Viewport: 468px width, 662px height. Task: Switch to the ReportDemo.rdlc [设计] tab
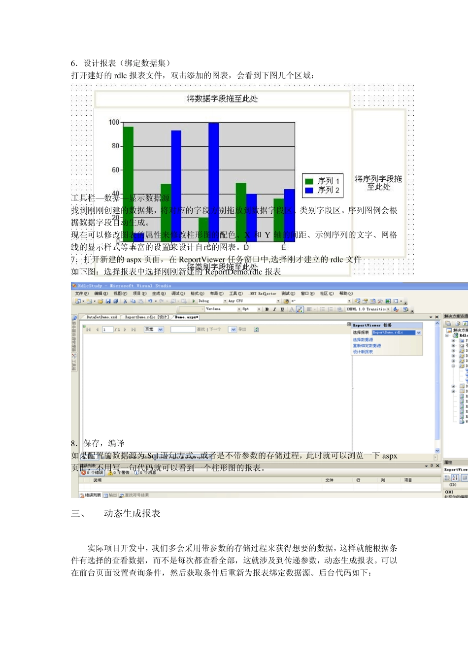tap(147, 317)
